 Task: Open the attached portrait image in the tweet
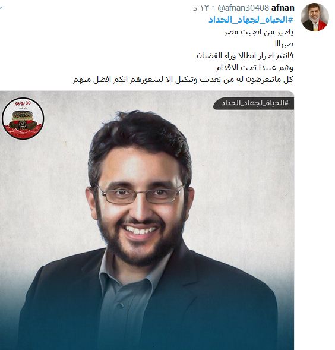coord(147,220)
